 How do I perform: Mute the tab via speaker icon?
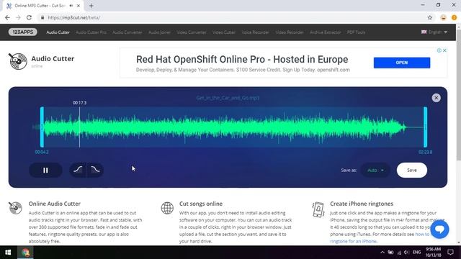[71, 6]
